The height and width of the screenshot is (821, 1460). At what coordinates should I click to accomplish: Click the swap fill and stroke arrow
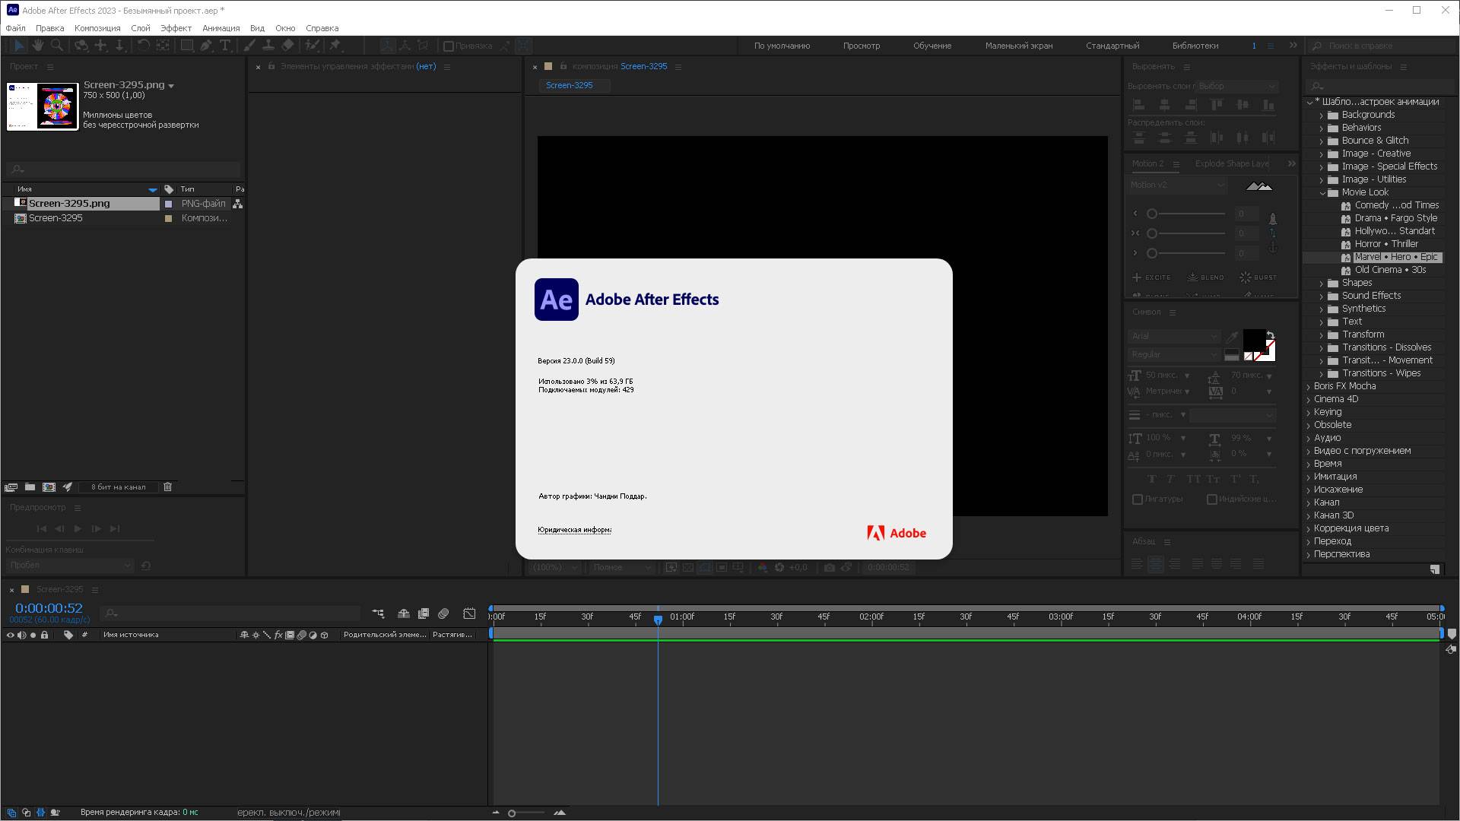click(1270, 334)
